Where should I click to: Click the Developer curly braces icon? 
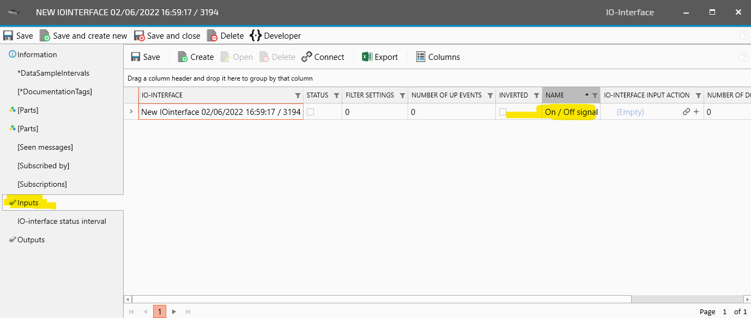pos(256,36)
